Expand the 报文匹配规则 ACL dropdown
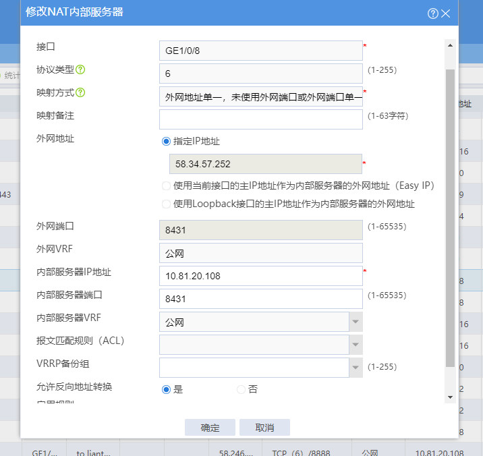The height and width of the screenshot is (456, 483). [x=356, y=345]
